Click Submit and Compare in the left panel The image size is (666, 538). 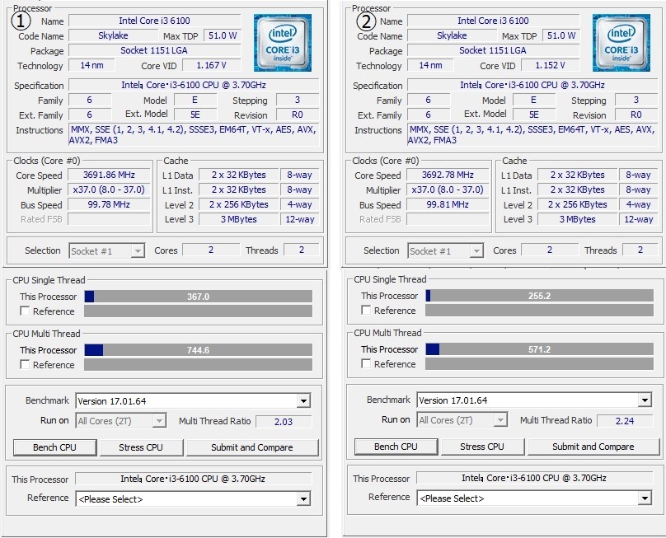[252, 447]
